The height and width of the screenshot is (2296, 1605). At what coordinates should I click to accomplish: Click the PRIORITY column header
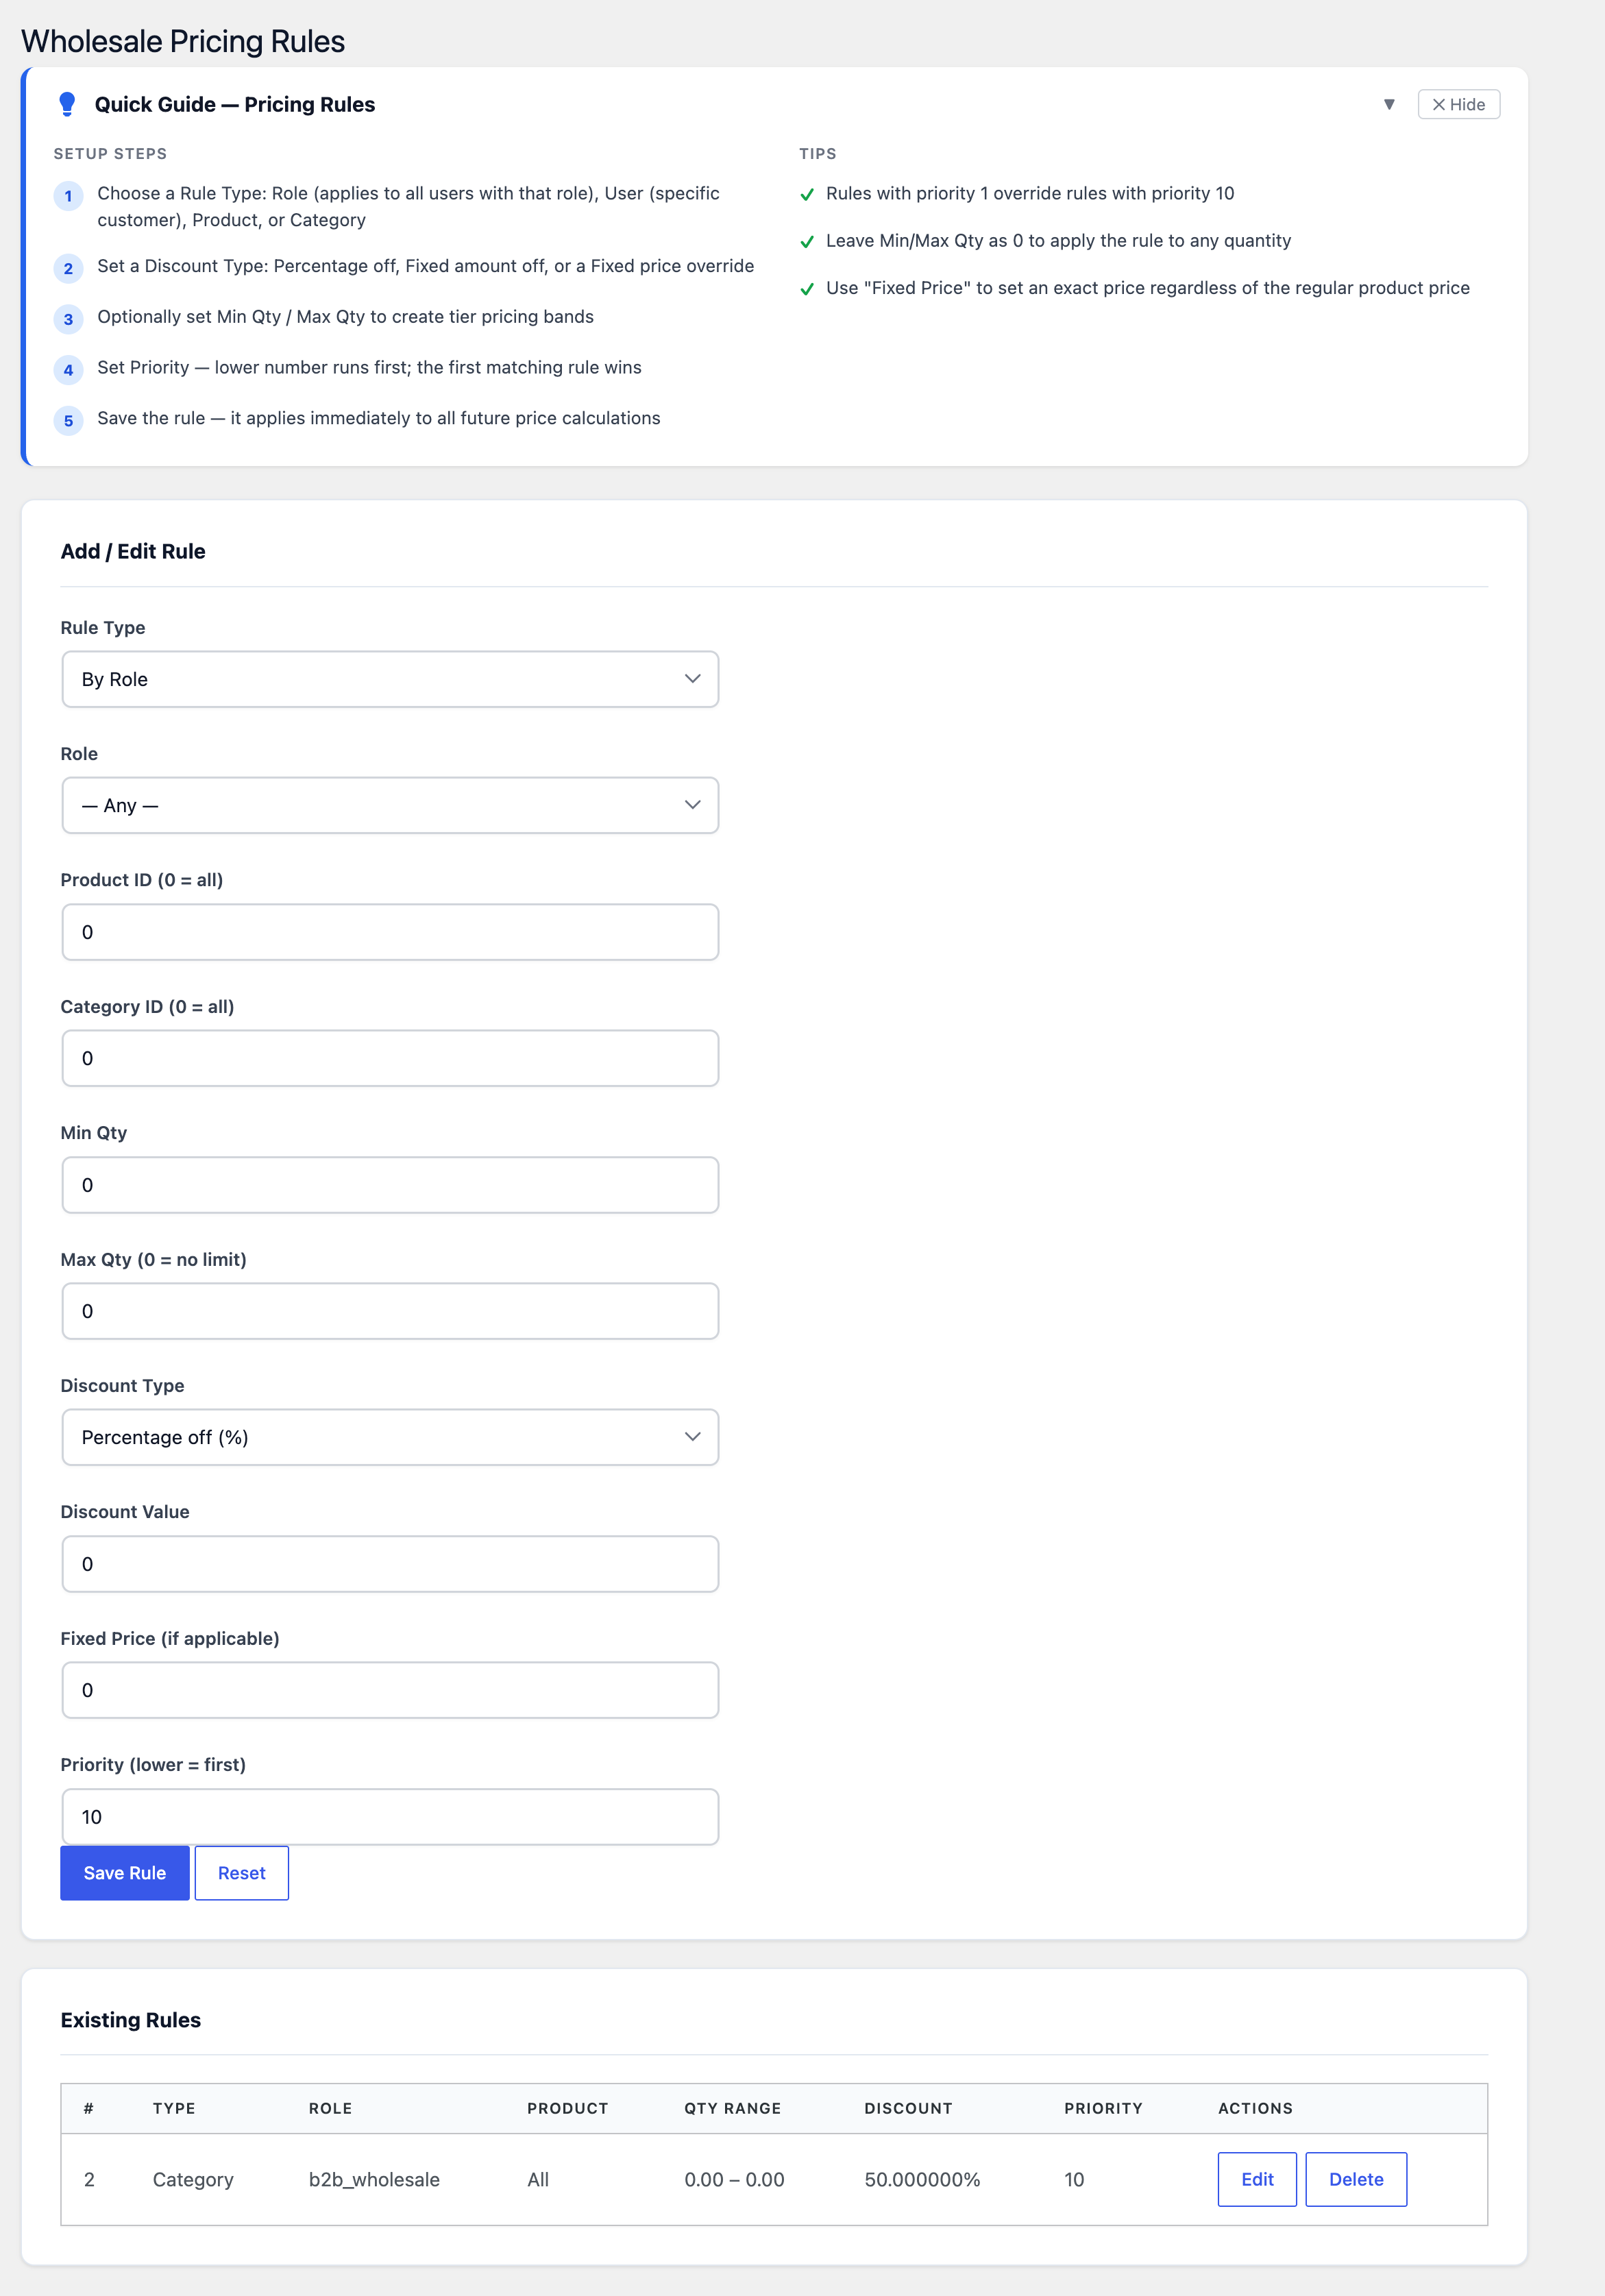coord(1103,2108)
